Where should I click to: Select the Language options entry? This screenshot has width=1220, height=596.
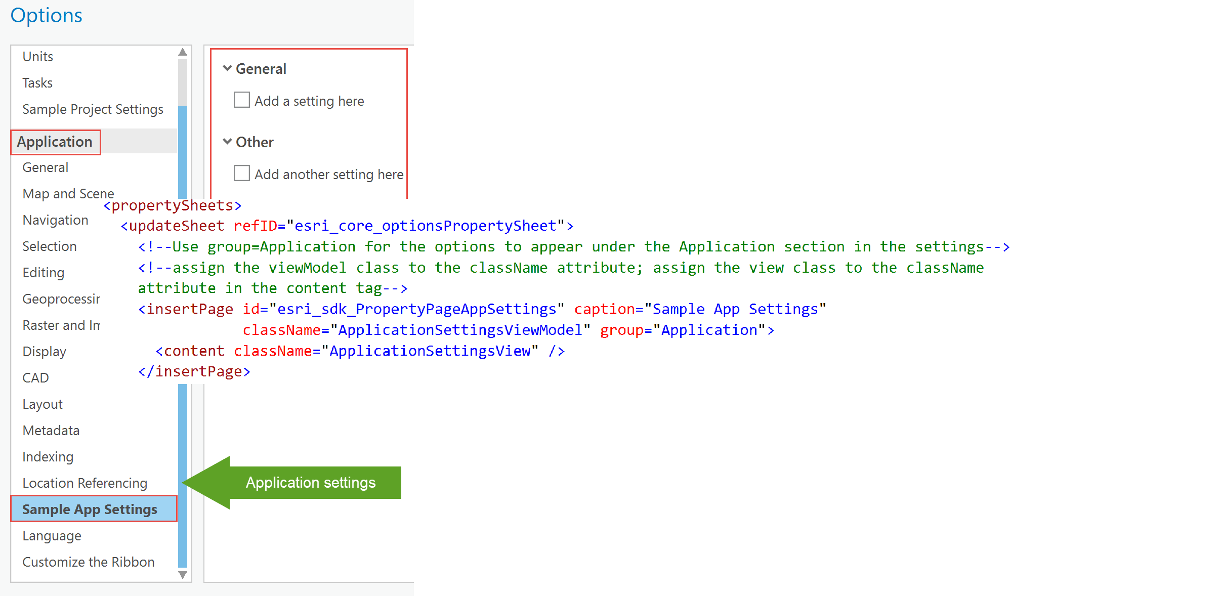51,535
